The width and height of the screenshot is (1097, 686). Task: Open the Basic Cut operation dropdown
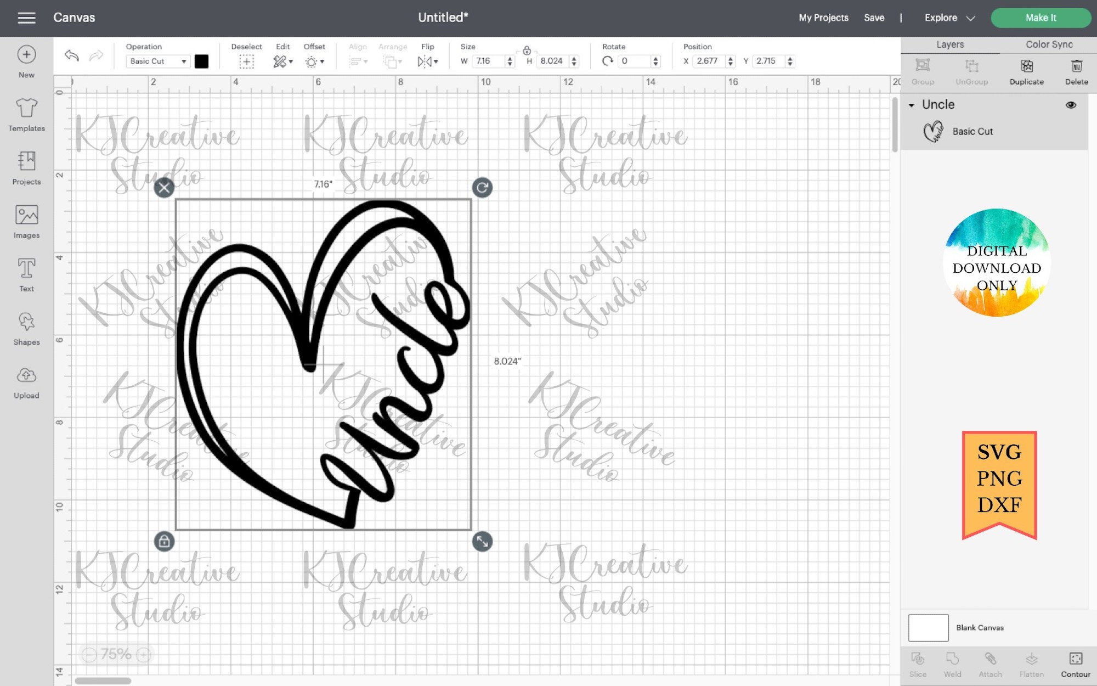158,61
